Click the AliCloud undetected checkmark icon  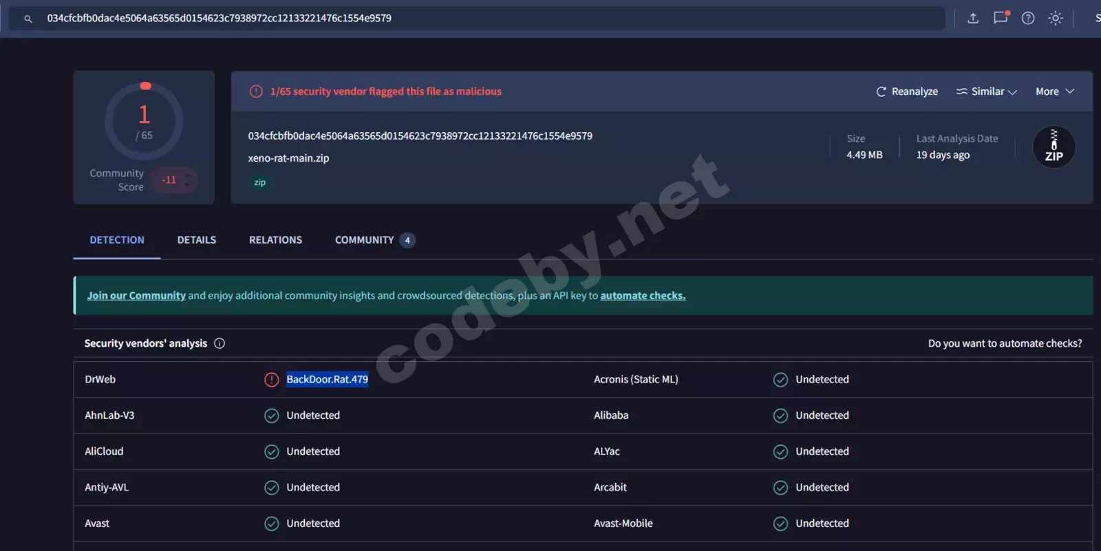tap(272, 451)
